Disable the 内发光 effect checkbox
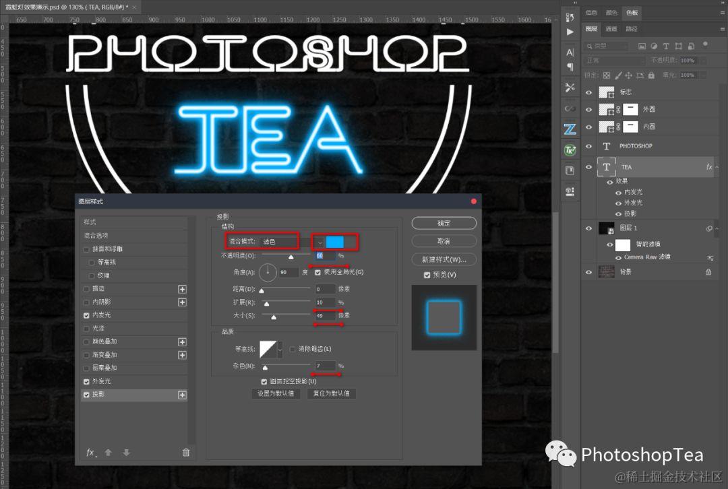Image resolution: width=728 pixels, height=489 pixels. pyautogui.click(x=86, y=315)
